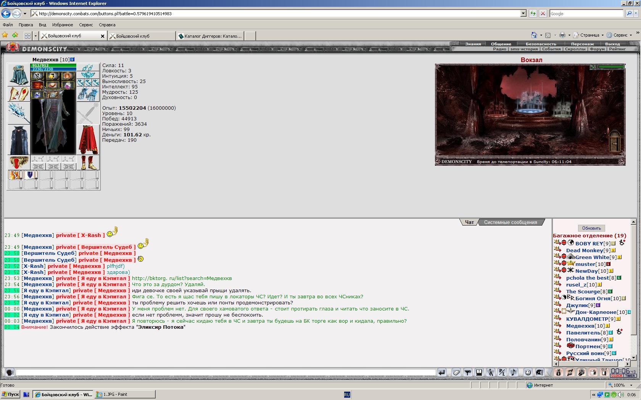Toggle the music note sound icon
The height and width of the screenshot is (400, 641).
click(x=514, y=372)
